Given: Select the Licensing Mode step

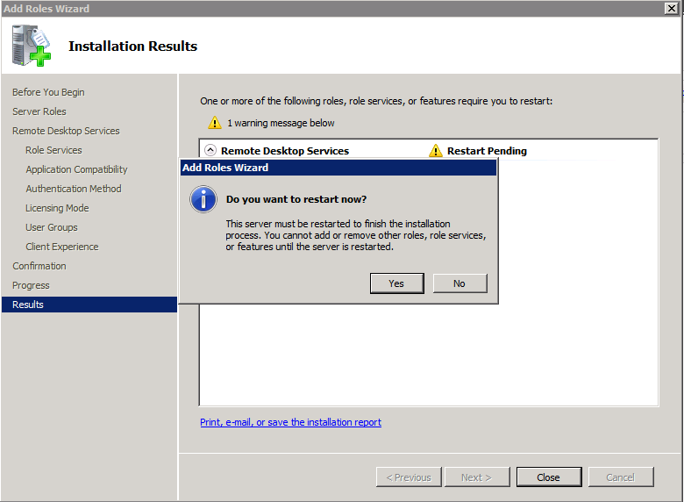Looking at the screenshot, I should tap(57, 208).
